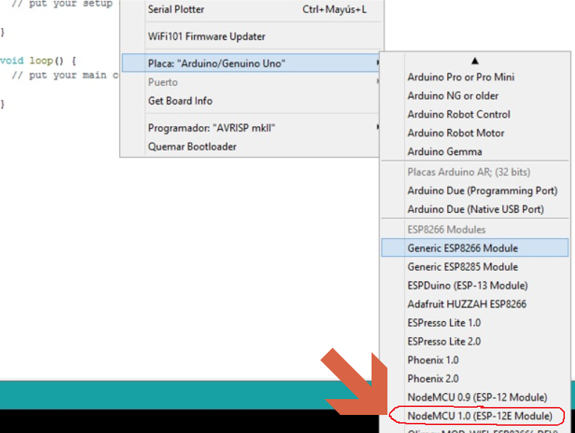The height and width of the screenshot is (433, 575).
Task: Click the Programador submenu arrow indicator
Action: [x=377, y=127]
